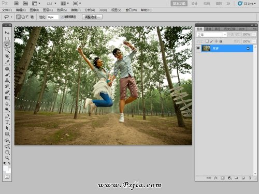
Task: Click the foreground color swatch
Action: [x=6, y=168]
